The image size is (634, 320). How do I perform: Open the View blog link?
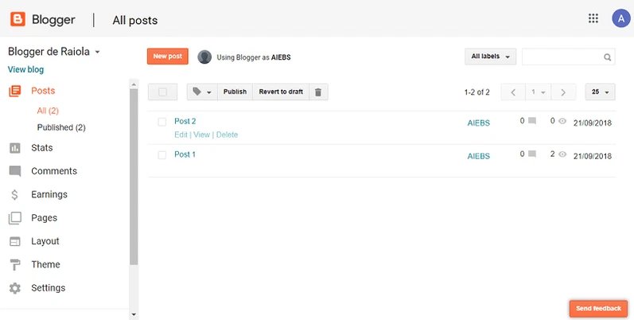(26, 69)
